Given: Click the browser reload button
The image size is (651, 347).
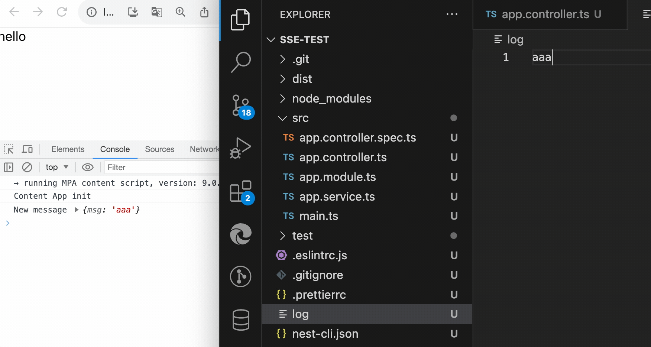Looking at the screenshot, I should point(62,12).
